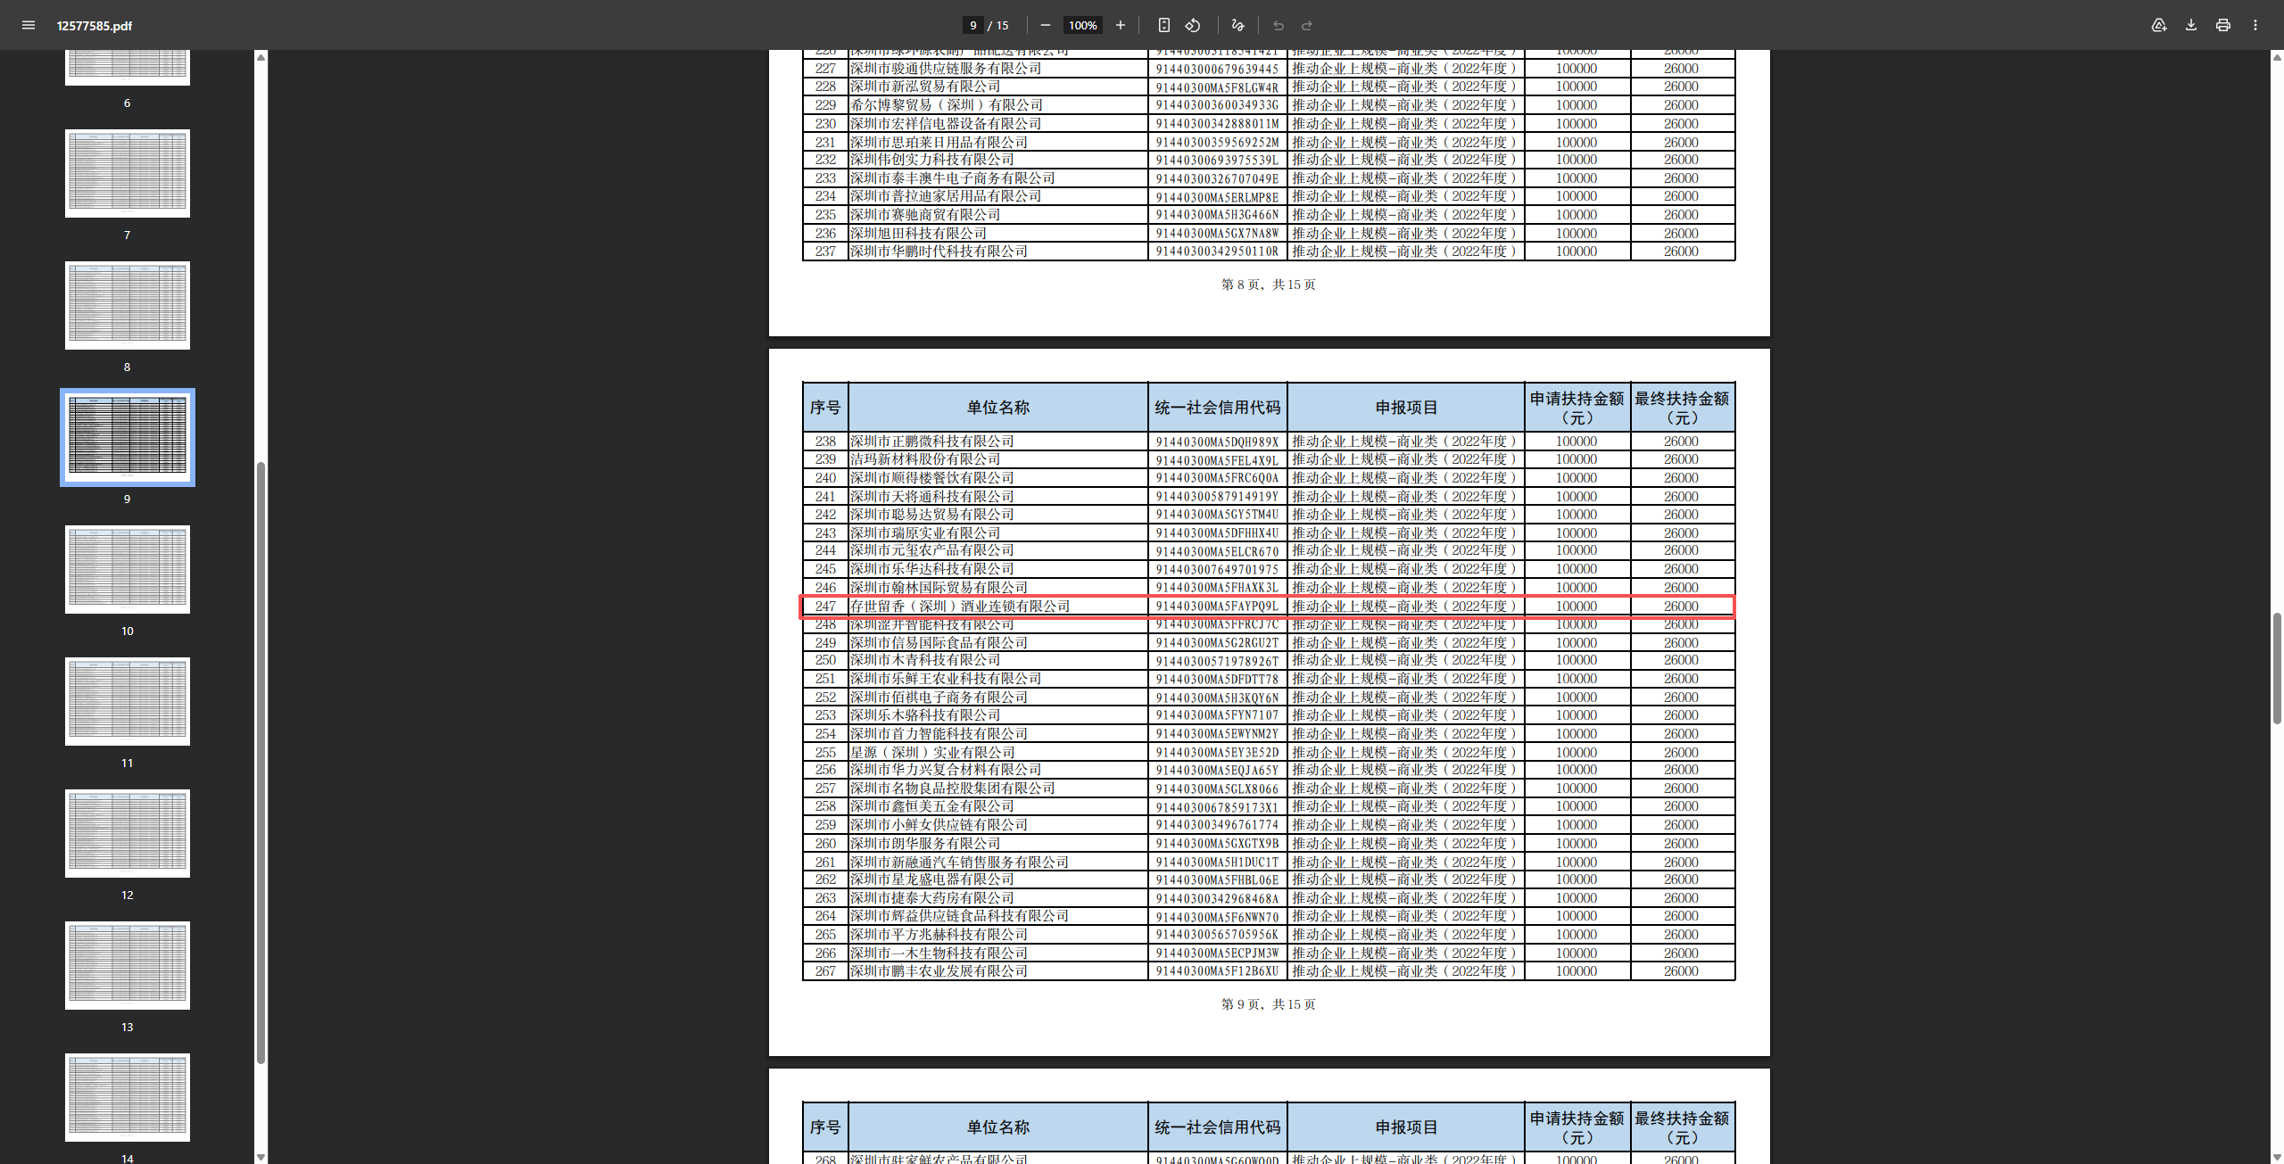Image resolution: width=2284 pixels, height=1164 pixels.
Task: Undo the last annotation
Action: pyautogui.click(x=1279, y=25)
